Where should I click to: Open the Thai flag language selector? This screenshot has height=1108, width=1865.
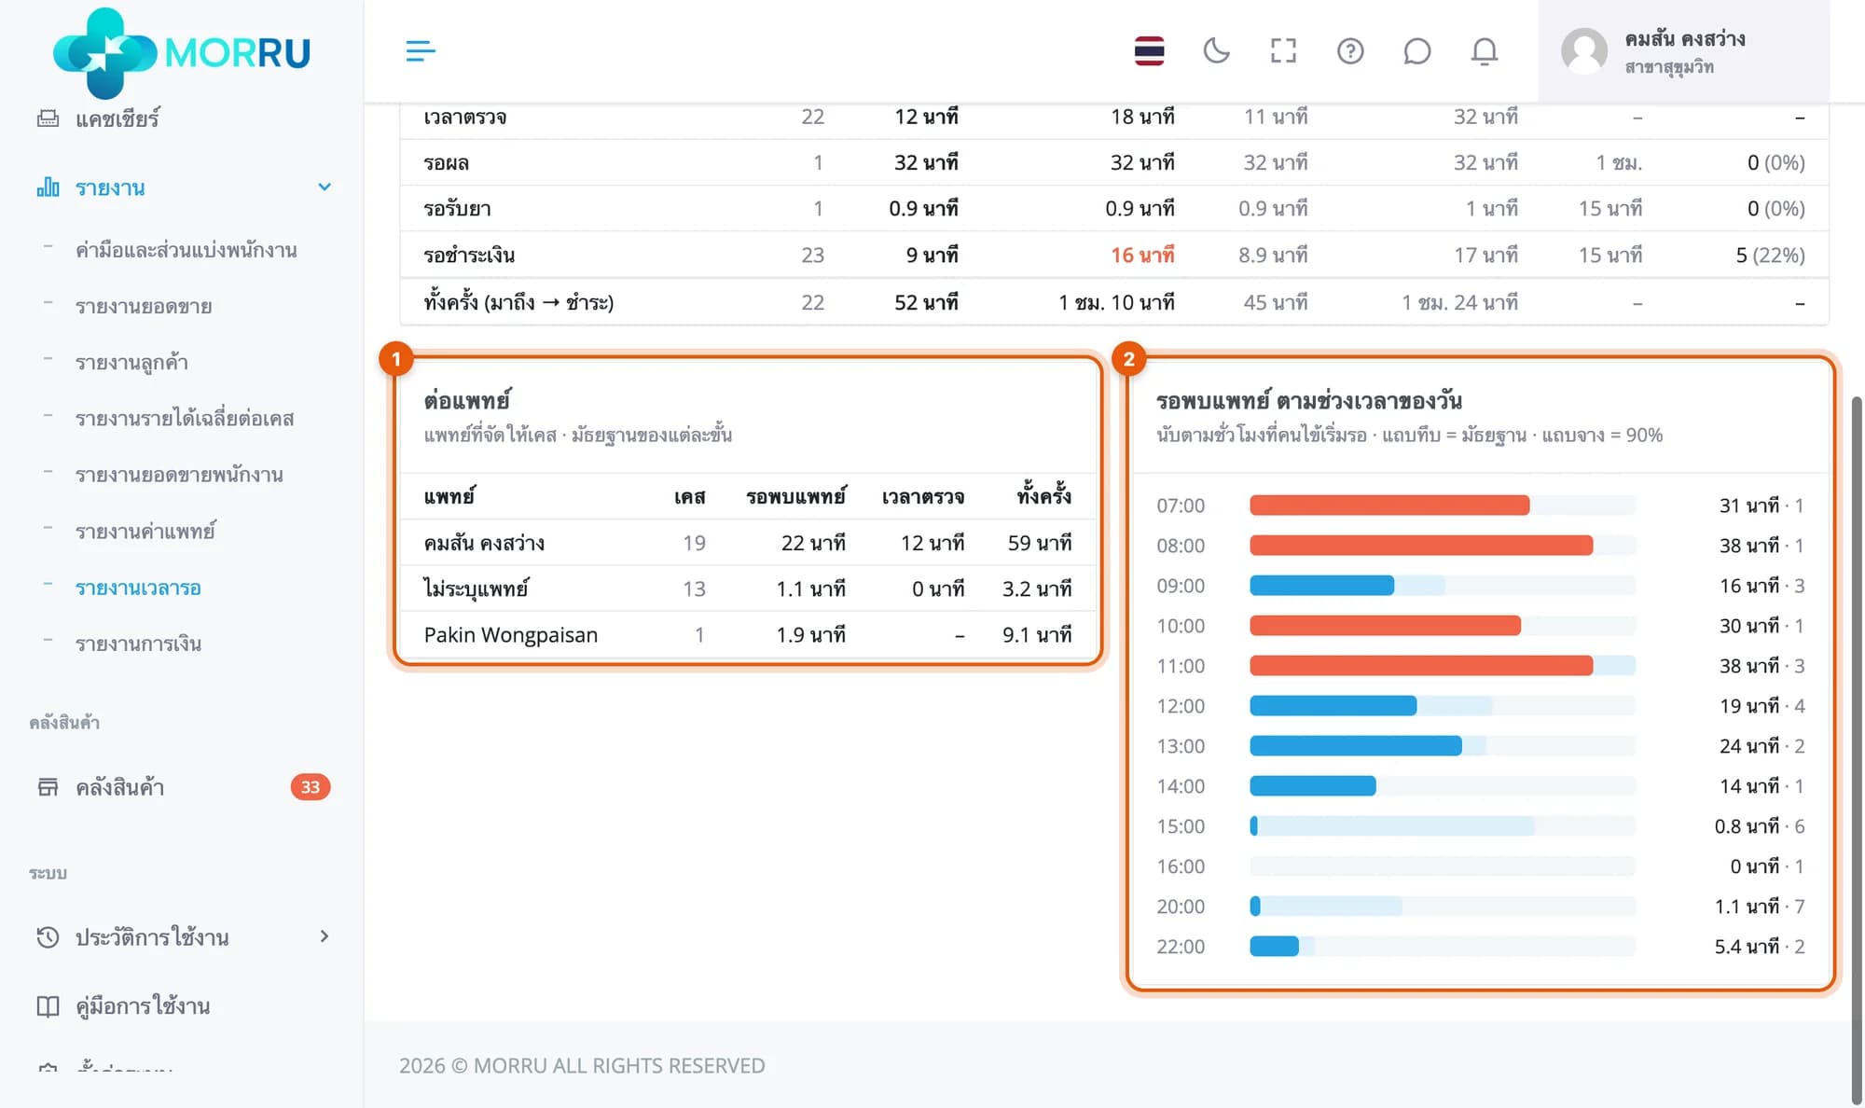(x=1149, y=51)
